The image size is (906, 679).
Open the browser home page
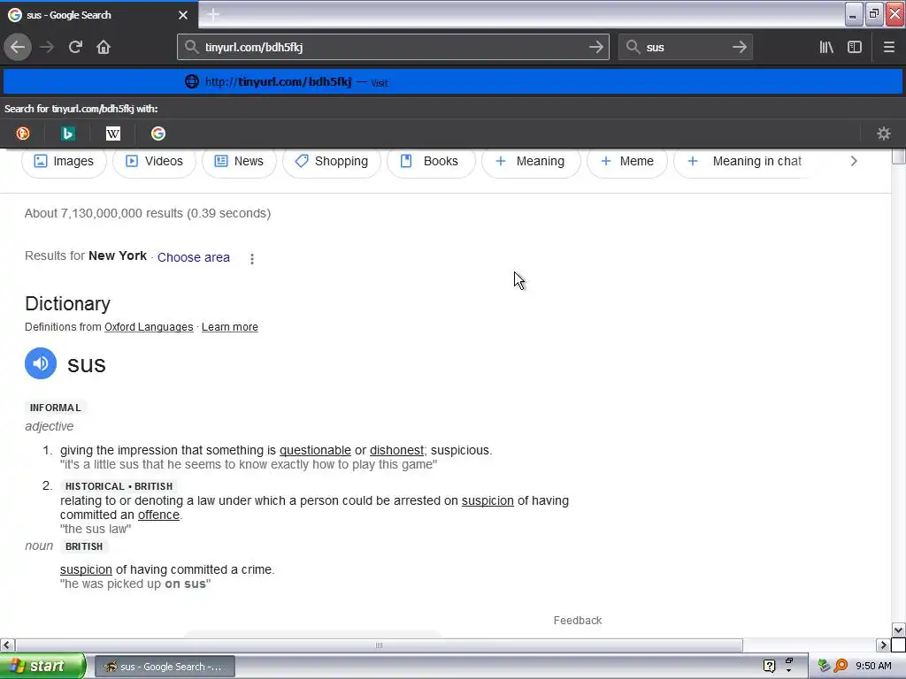(x=104, y=48)
